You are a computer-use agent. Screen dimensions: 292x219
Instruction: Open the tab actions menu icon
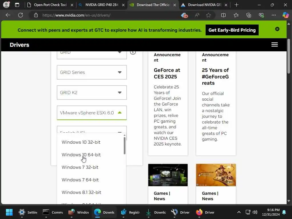17,5
